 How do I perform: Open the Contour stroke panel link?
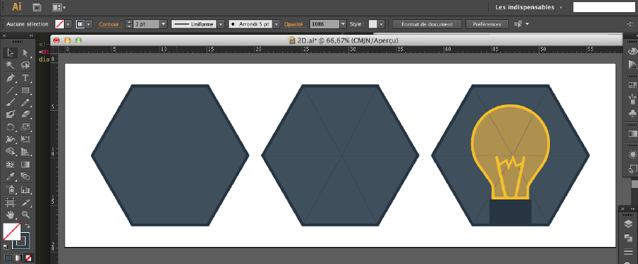(110, 24)
